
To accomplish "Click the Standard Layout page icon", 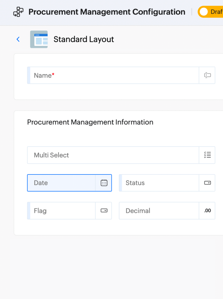I will coord(39,39).
